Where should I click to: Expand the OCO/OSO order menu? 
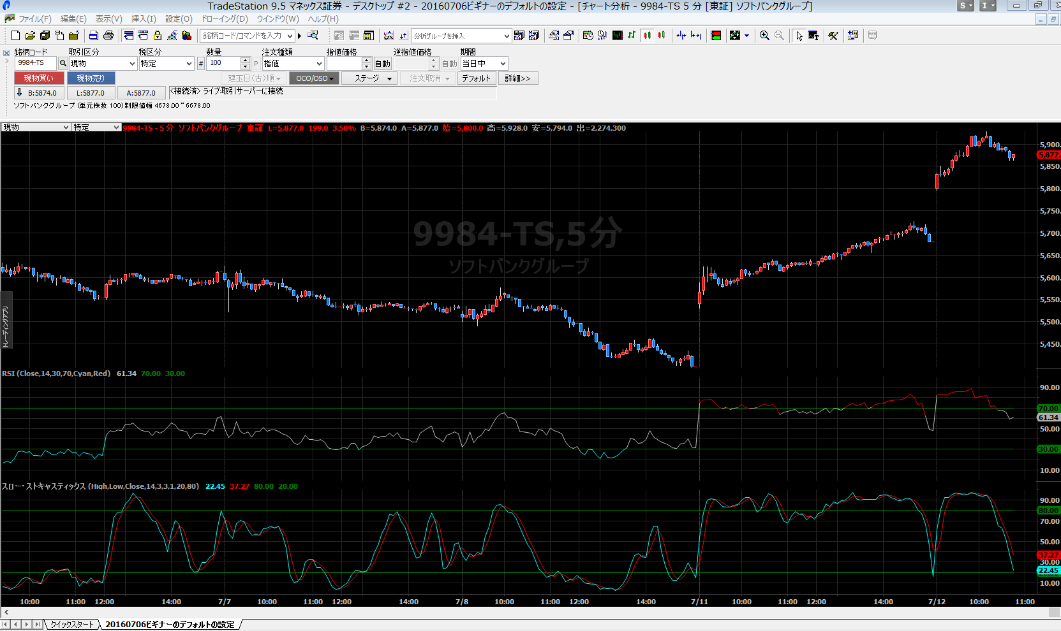[314, 78]
